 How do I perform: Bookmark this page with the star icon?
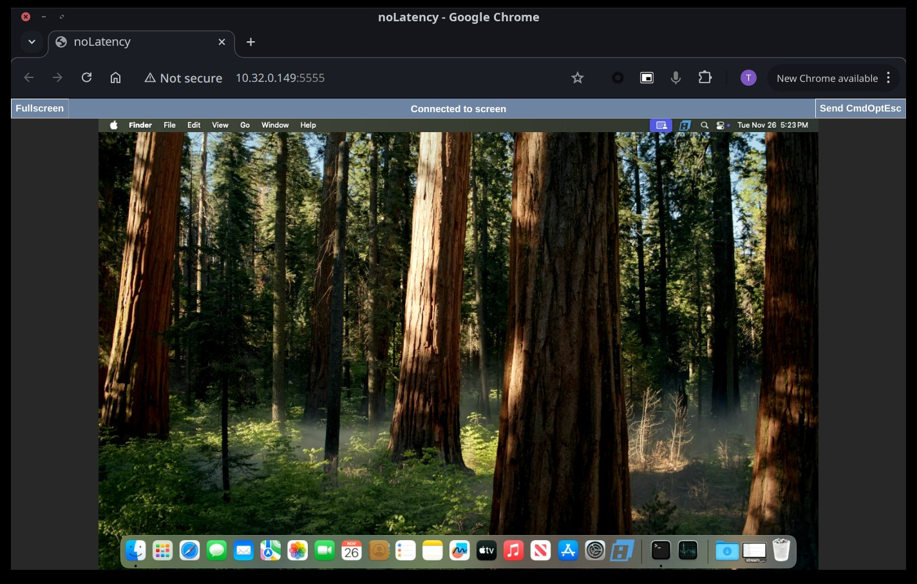pos(578,78)
